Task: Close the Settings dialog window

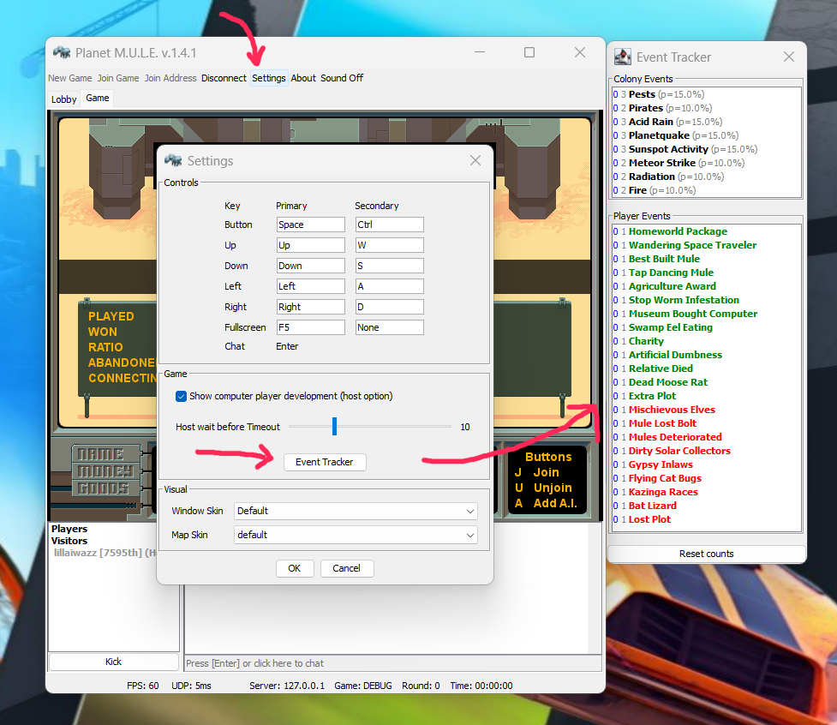Action: pyautogui.click(x=475, y=160)
